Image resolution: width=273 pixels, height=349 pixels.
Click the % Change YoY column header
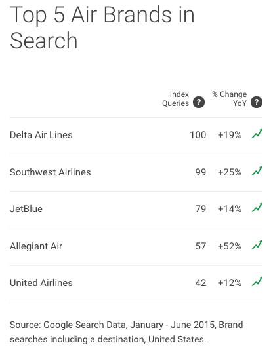230,99
